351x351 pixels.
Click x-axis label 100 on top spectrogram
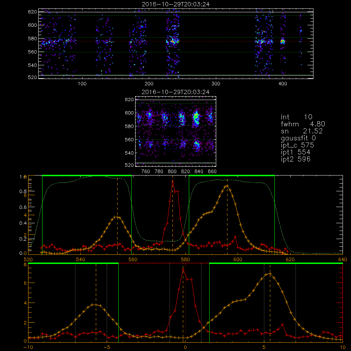point(82,84)
